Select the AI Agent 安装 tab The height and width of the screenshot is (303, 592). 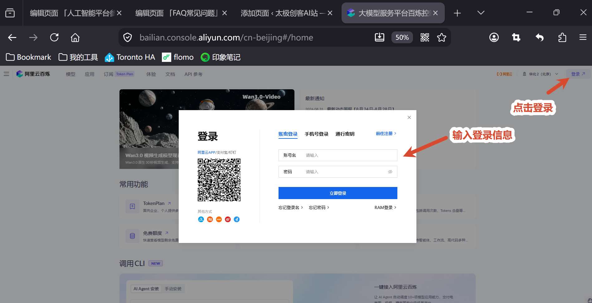[146, 289]
